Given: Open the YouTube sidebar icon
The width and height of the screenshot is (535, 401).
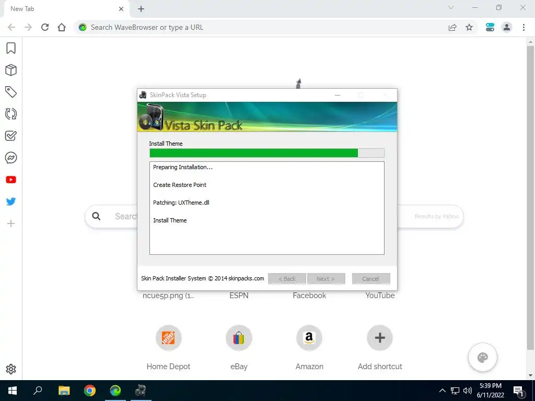Looking at the screenshot, I should pyautogui.click(x=11, y=180).
